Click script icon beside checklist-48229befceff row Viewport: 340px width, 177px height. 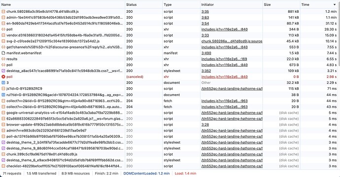pos(3,166)
